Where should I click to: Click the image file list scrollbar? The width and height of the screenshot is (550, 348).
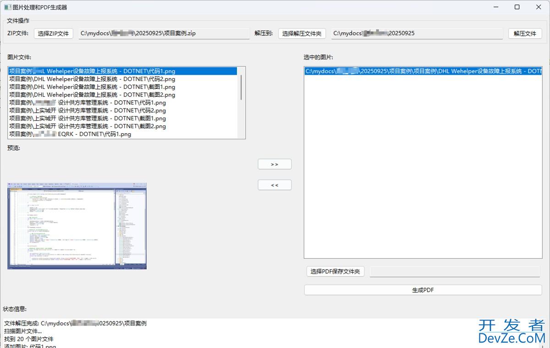(242, 87)
